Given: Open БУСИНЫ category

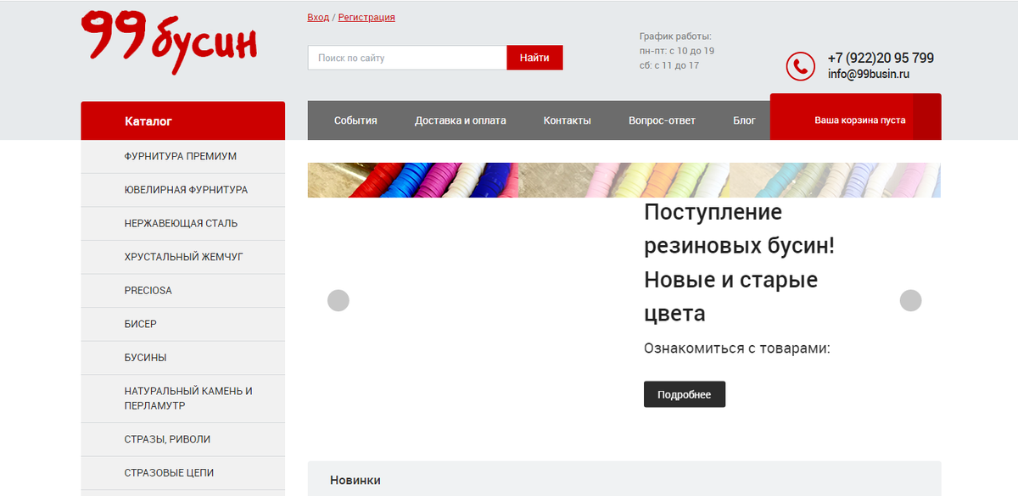Looking at the screenshot, I should (x=182, y=358).
